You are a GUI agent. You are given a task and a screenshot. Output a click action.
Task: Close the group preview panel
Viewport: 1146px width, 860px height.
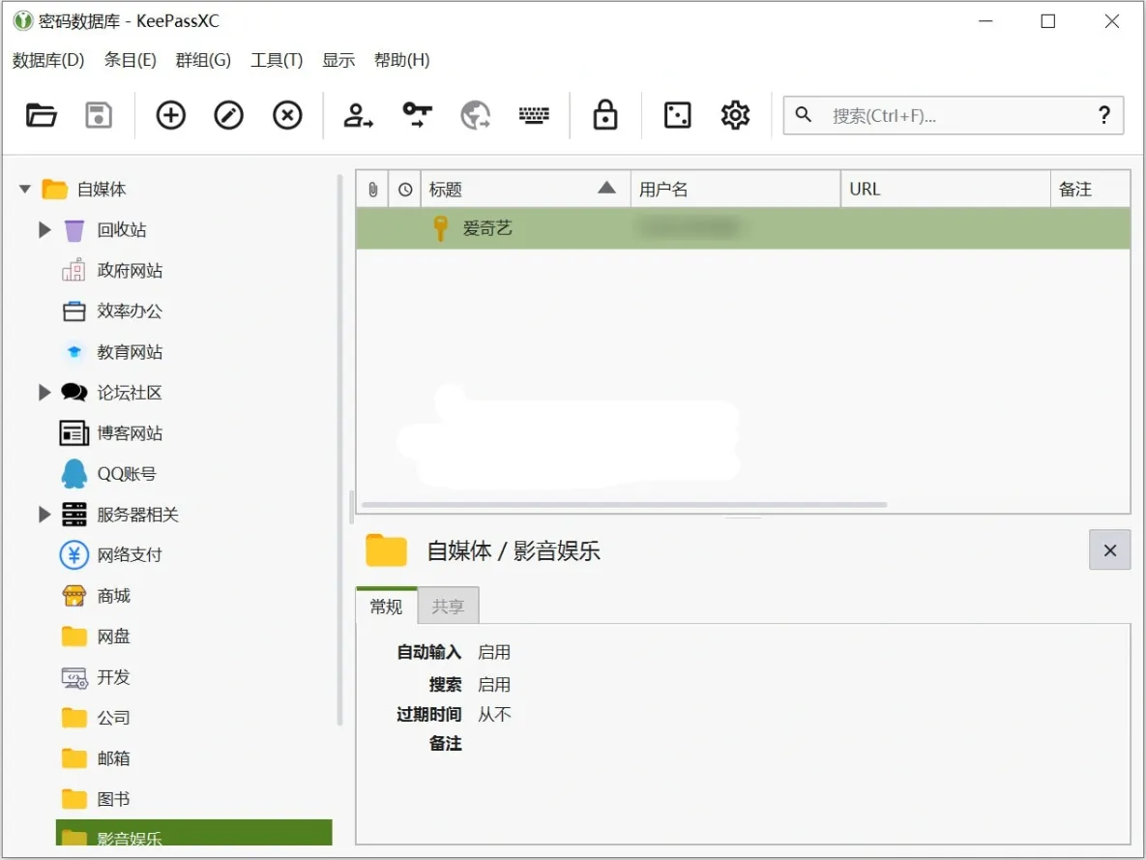(x=1109, y=549)
